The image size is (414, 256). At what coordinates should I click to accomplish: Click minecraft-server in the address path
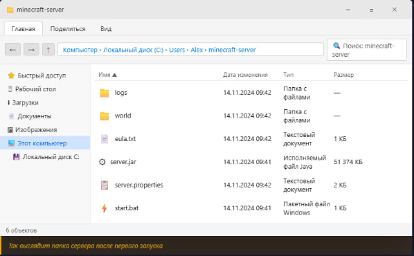pyautogui.click(x=232, y=50)
